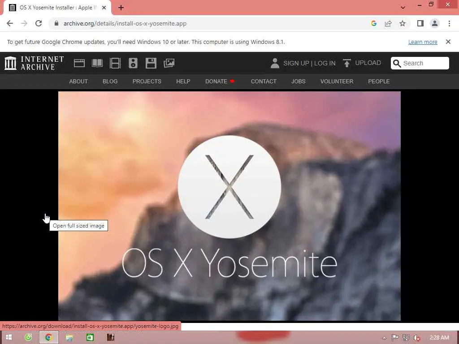The image size is (459, 344).
Task: Reload the page with the refresh button
Action: coord(39,23)
